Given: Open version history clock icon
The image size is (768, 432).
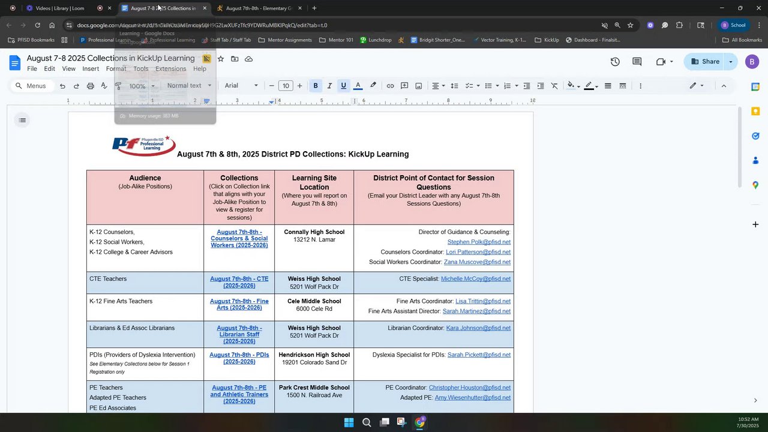Looking at the screenshot, I should click(615, 61).
